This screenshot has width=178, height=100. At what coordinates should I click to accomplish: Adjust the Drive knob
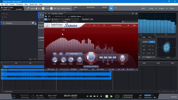[91, 57]
